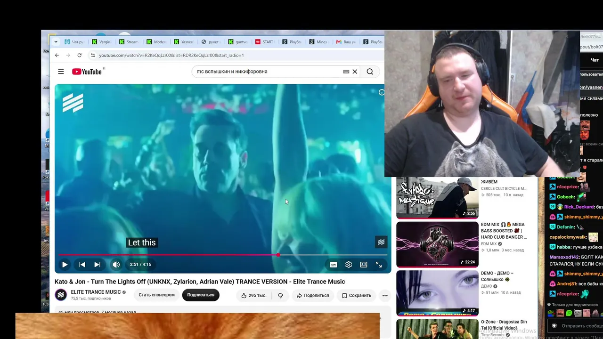
Task: Switch the player to theater mode
Action: 364,265
